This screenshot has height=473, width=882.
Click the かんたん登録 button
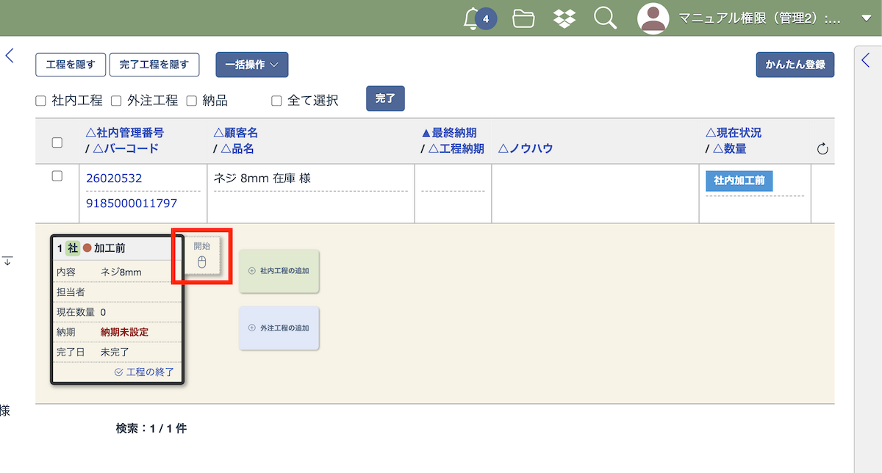795,65
